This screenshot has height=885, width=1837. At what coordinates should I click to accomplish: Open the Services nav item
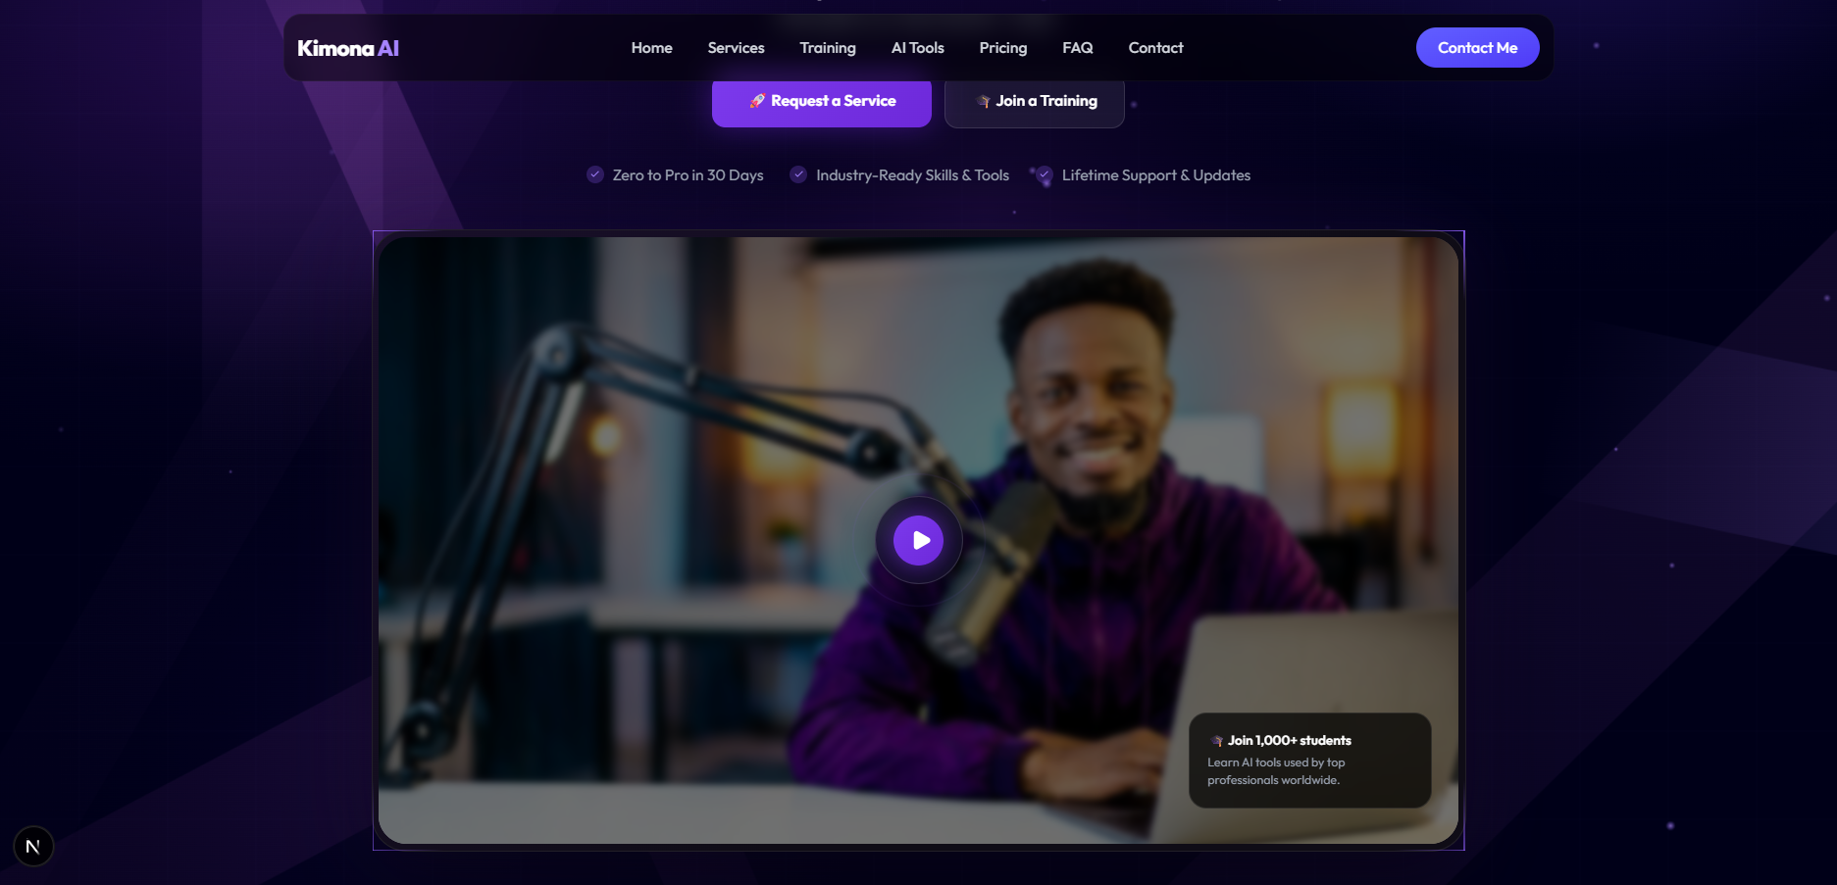pos(736,48)
